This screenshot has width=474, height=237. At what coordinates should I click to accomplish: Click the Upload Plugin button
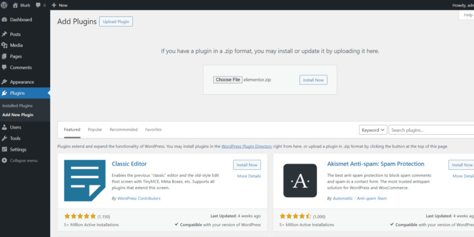coord(116,22)
